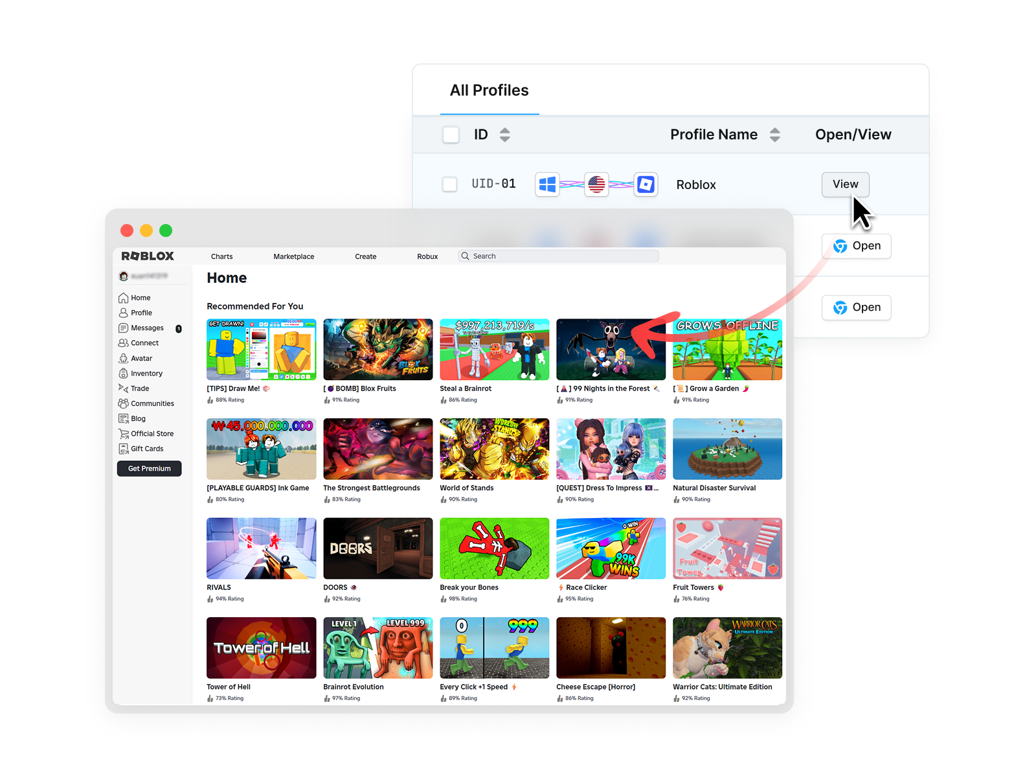
Task: Open Avatar via its sidebar icon
Action: pyautogui.click(x=123, y=358)
